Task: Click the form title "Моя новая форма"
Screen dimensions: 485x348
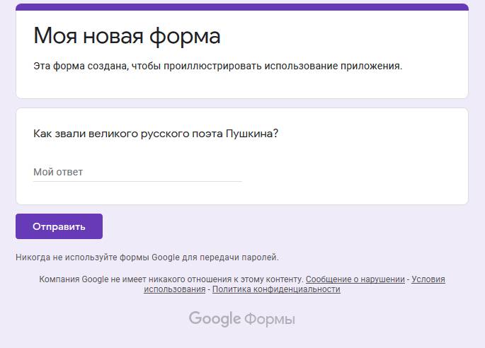Action: click(x=127, y=35)
